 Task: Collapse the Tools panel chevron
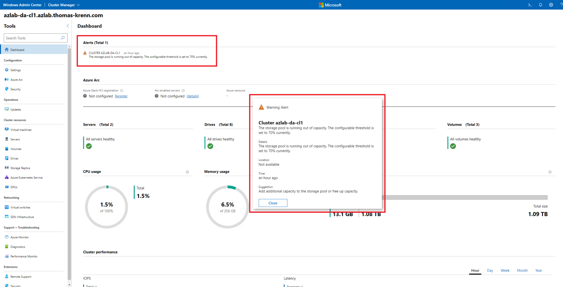[68, 26]
